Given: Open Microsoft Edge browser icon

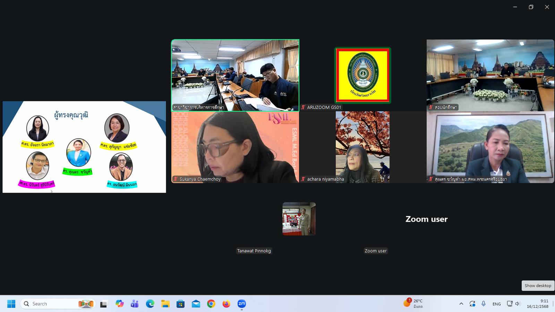Looking at the screenshot, I should tap(150, 304).
